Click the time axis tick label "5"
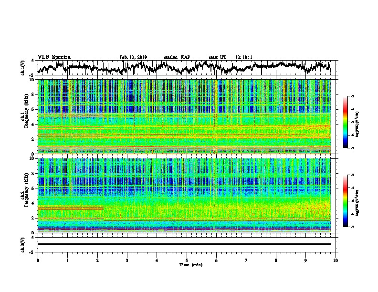 click(187, 261)
